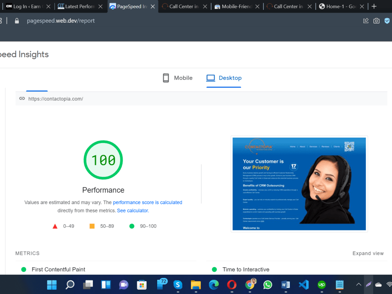Open Skype from the taskbar
392x294 pixels.
(x=178, y=285)
